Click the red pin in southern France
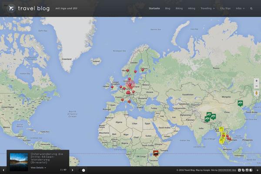This screenshot has height=174, width=261. click(x=122, y=100)
